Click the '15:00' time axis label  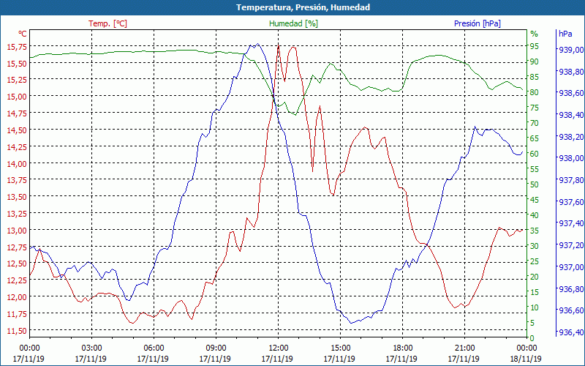340,348
